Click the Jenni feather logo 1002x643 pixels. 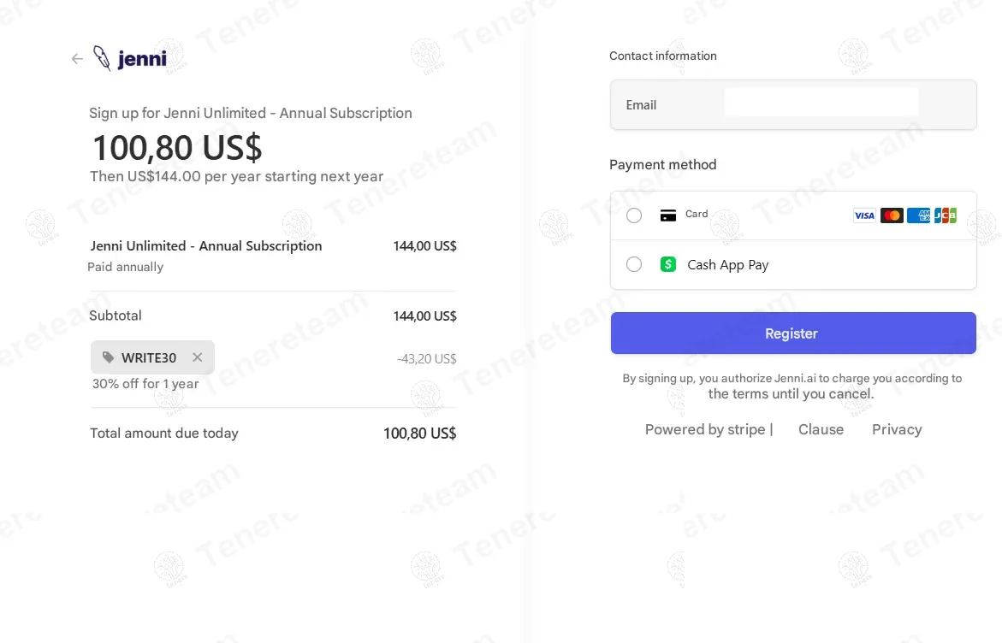point(102,58)
